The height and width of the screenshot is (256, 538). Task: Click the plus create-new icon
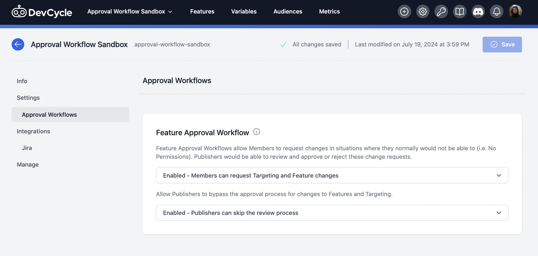point(404,12)
